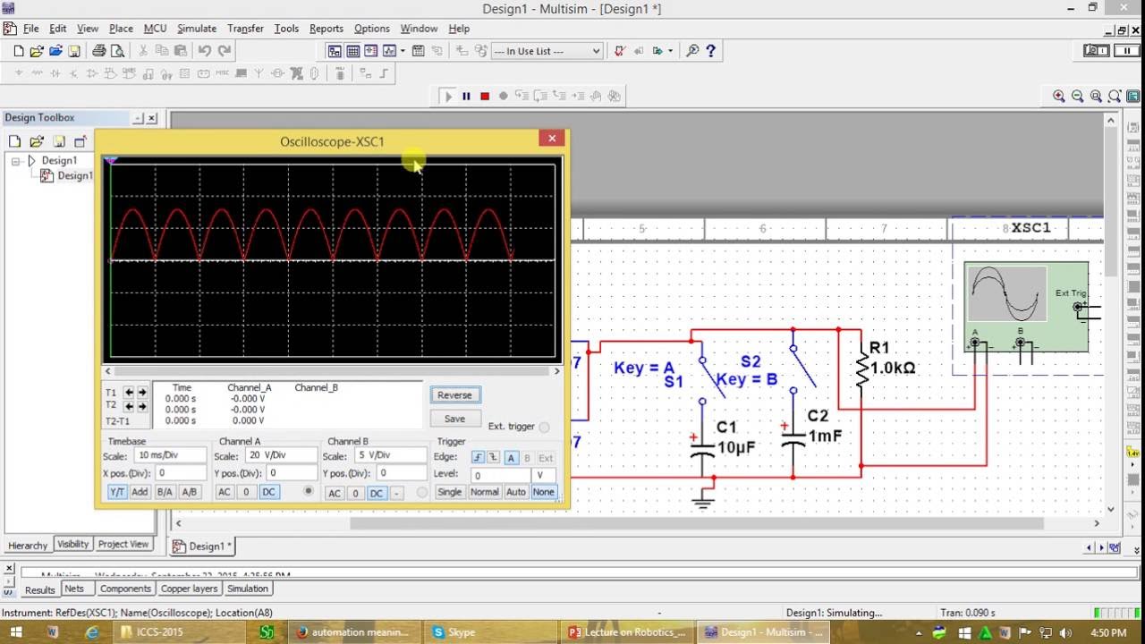The width and height of the screenshot is (1145, 644).
Task: Open the Grapher icon
Action: coord(389,51)
